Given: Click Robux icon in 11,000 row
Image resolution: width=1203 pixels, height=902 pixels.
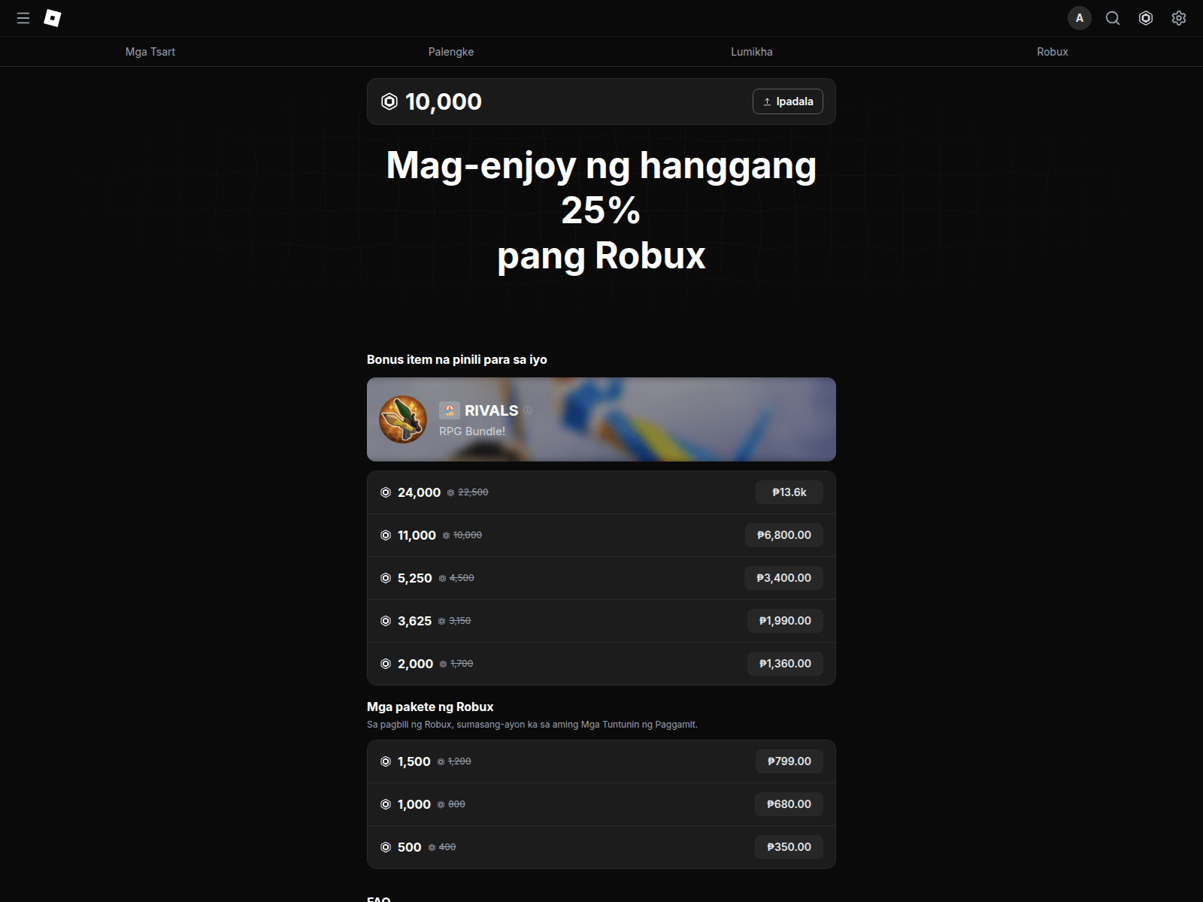Looking at the screenshot, I should click(386, 535).
